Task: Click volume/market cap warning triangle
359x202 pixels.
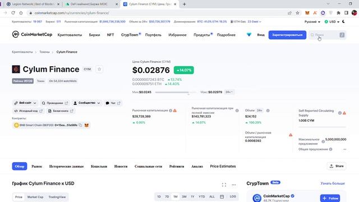Action: click(x=291, y=135)
